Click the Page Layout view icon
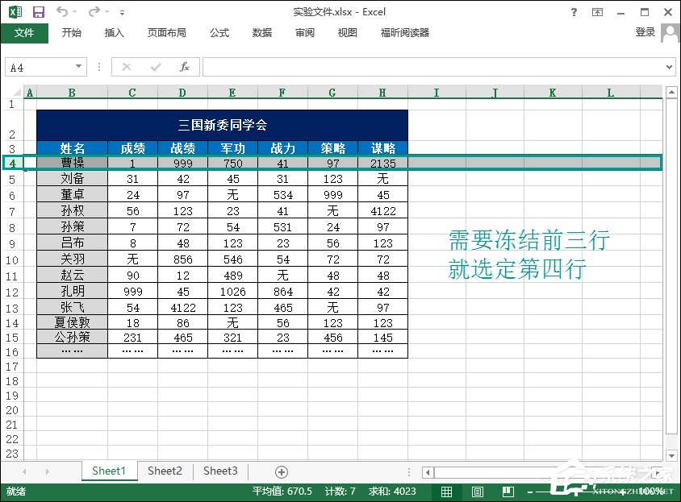The image size is (681, 502). pyautogui.click(x=477, y=492)
